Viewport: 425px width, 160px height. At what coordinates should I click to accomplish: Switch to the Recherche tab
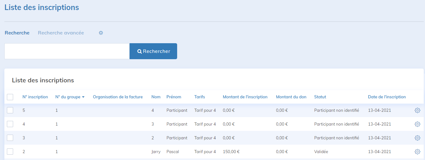pyautogui.click(x=17, y=33)
